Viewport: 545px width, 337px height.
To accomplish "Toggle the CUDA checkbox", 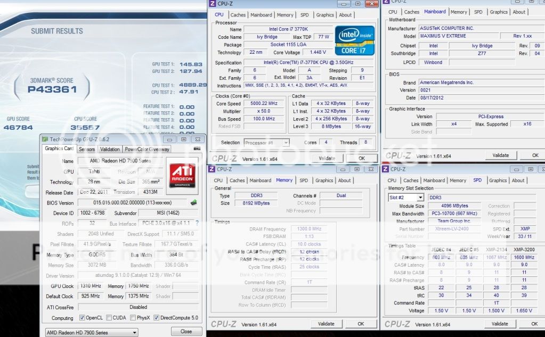I will pyautogui.click(x=109, y=318).
